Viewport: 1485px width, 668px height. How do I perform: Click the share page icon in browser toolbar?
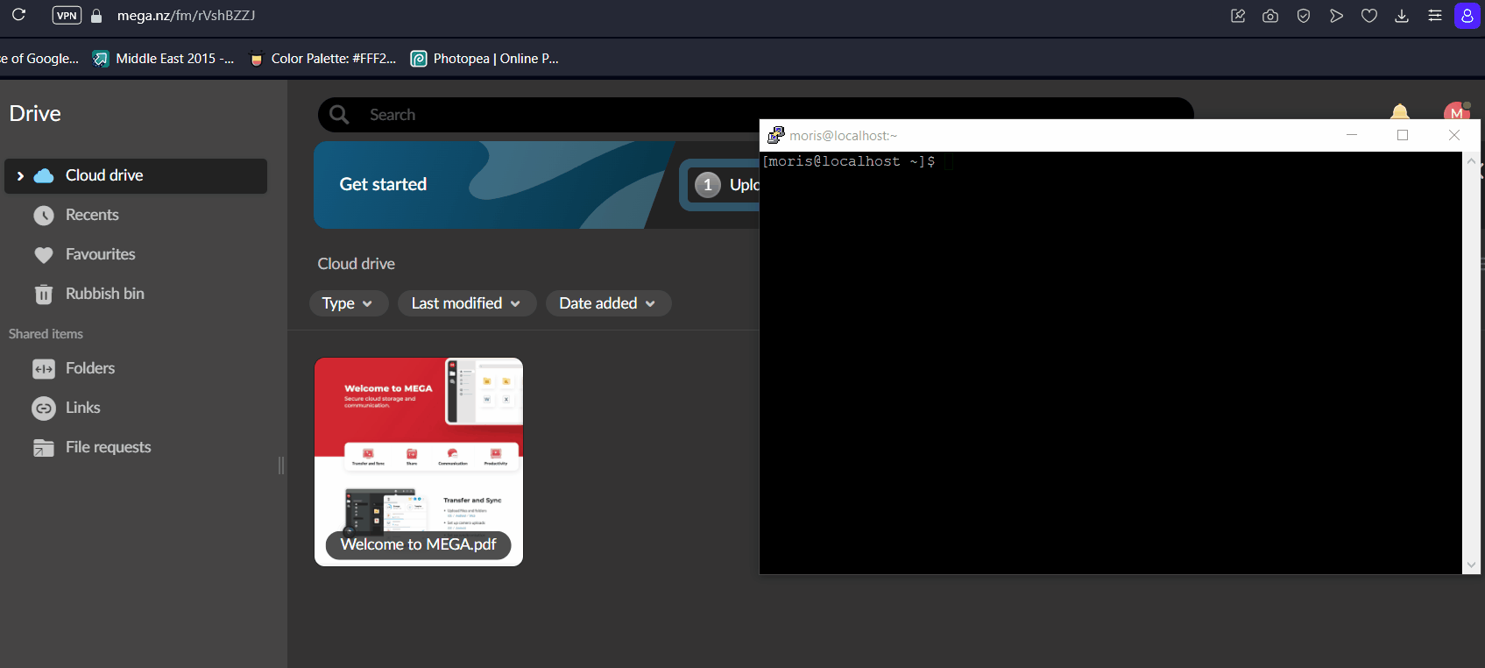[1238, 16]
